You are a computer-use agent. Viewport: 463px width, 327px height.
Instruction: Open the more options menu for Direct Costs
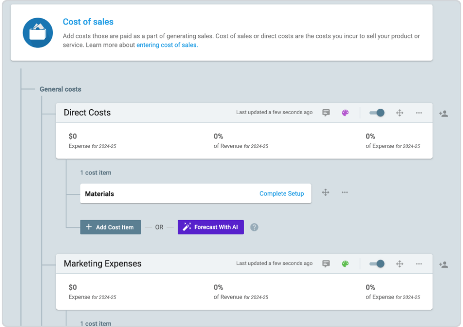point(419,113)
